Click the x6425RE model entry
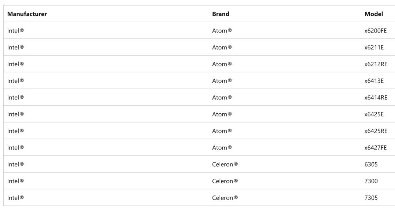Screen dimensions: 395x208 pyautogui.click(x=376, y=131)
